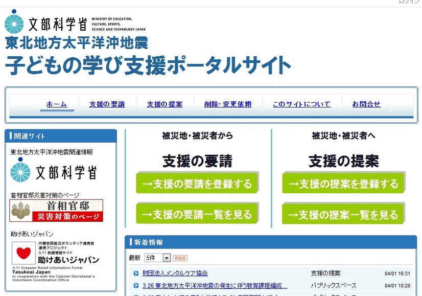Screen dimensions: 422x296
Task: Click the →支援の提案一覧を見る green button
Action: (343, 214)
